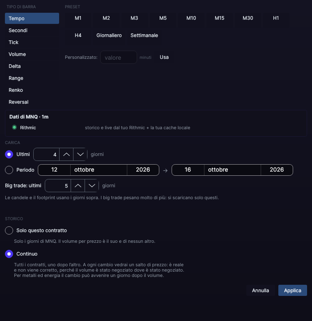
Task: Enable the Periodo date range radio
Action: [9, 170]
